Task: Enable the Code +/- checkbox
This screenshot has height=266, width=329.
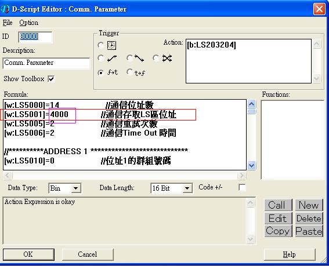Action: [x=242, y=187]
